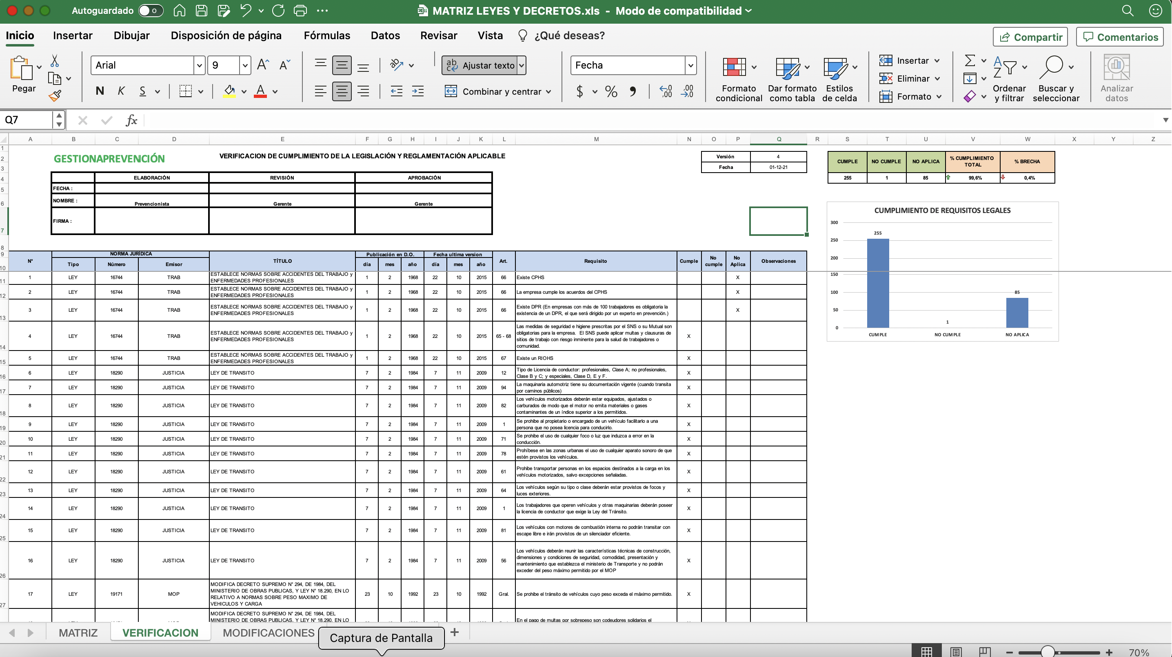Align text right horizontally

363,91
